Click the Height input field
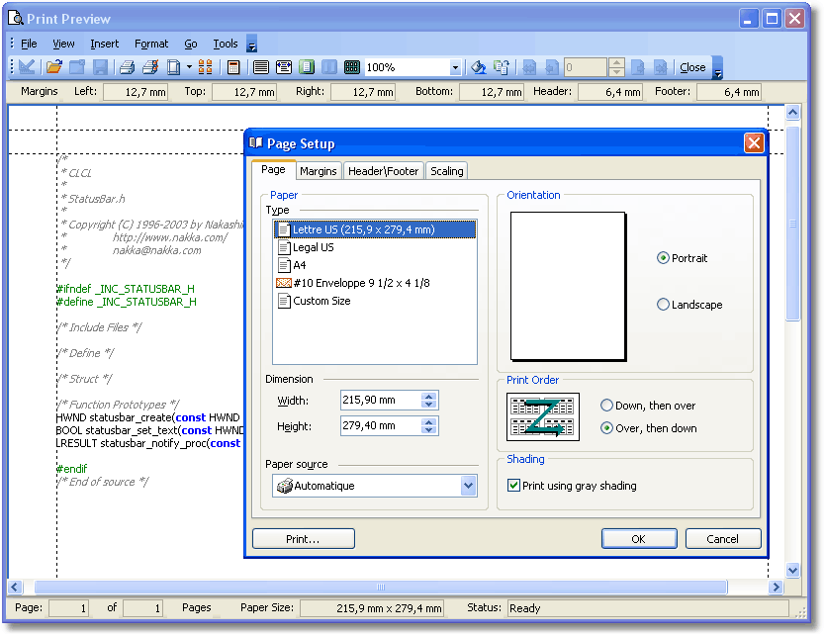Screen dimensions: 825x637 pos(381,426)
